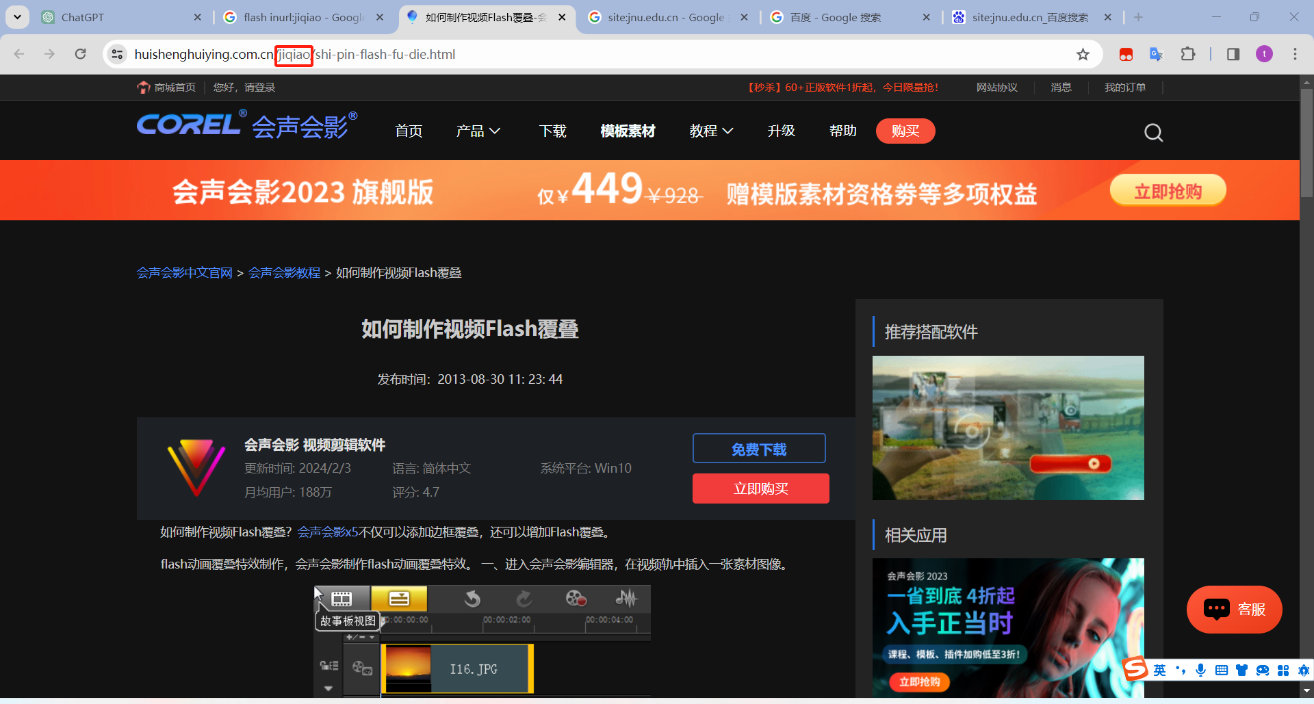
Task: Reload the current page
Action: click(x=80, y=54)
